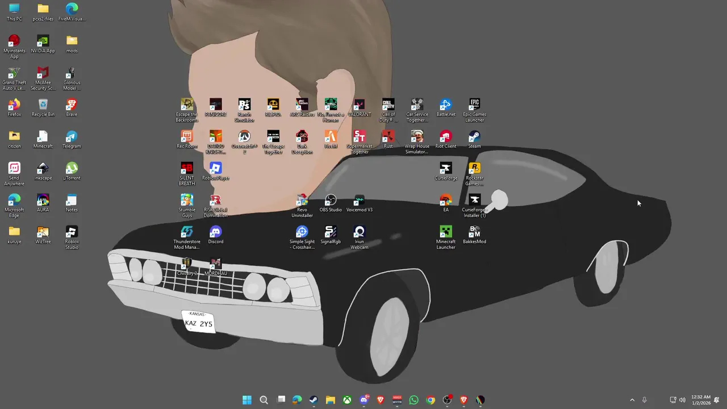Open This PC desktop icon

coord(14,12)
